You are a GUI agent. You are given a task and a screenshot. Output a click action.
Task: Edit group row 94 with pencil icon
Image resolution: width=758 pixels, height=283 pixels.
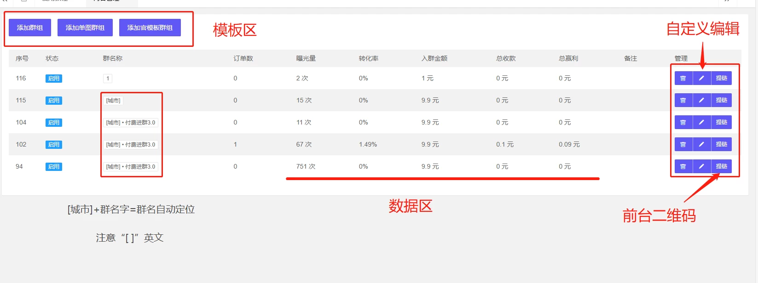click(702, 166)
